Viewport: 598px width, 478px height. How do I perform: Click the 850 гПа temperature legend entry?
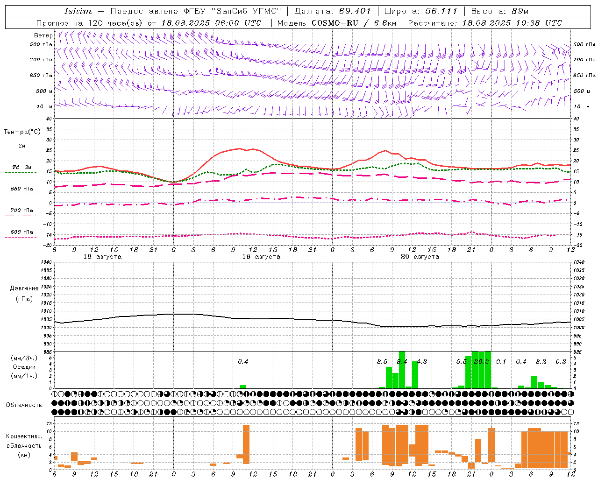click(x=22, y=189)
